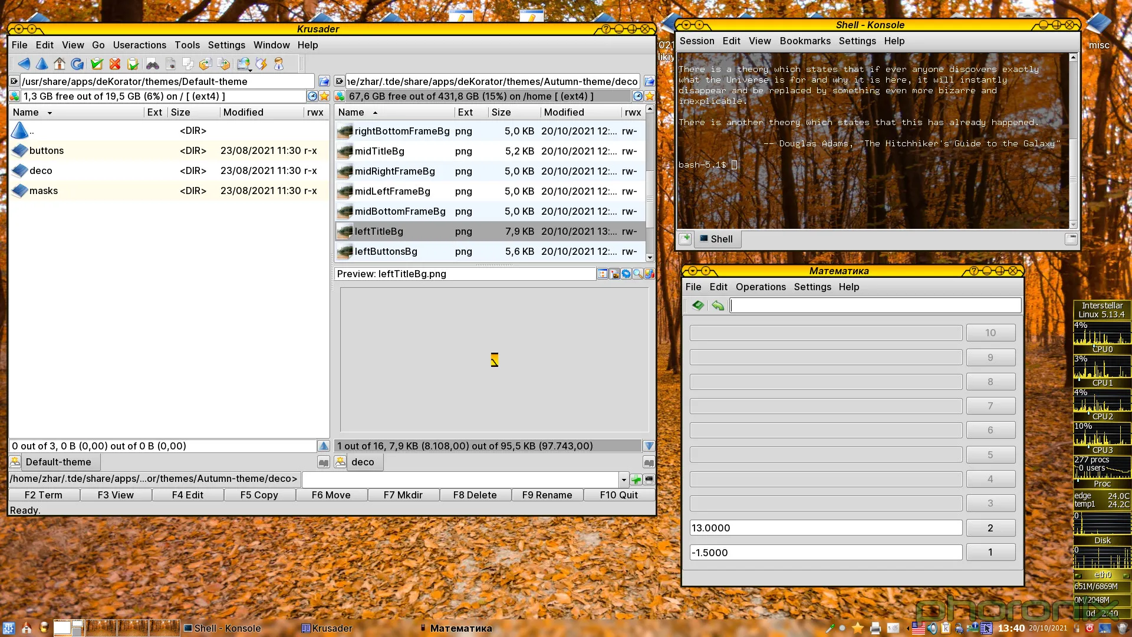Click green plus beside command line
1132x637 pixels.
[x=636, y=480]
